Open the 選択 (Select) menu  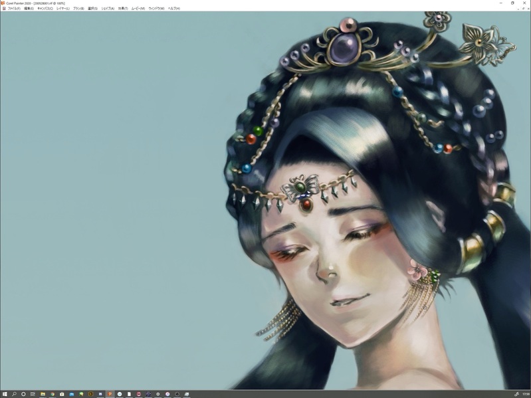(x=92, y=9)
